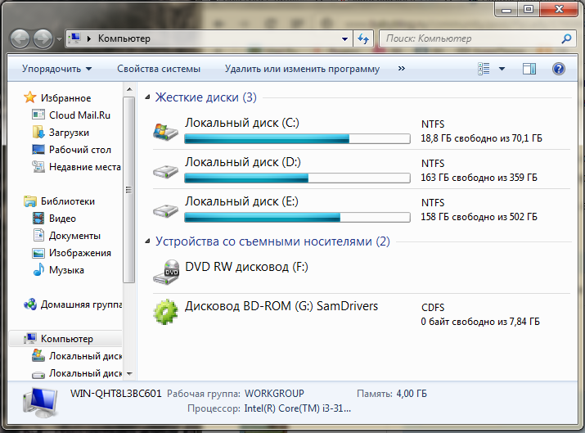Collapse the Жесткие диски (3) group
This screenshot has height=433, width=585.
click(148, 97)
